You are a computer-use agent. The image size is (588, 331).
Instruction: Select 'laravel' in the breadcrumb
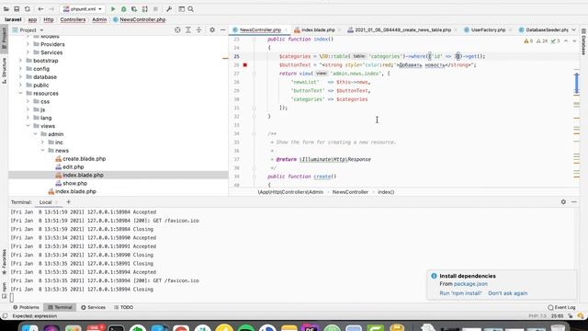[x=13, y=19]
